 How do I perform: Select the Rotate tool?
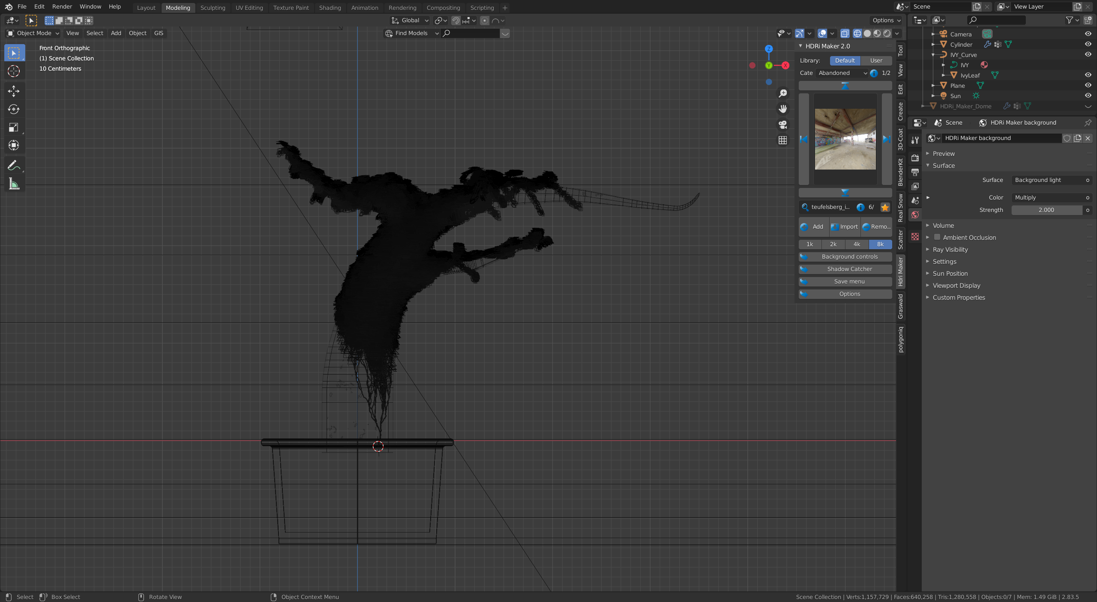click(14, 109)
